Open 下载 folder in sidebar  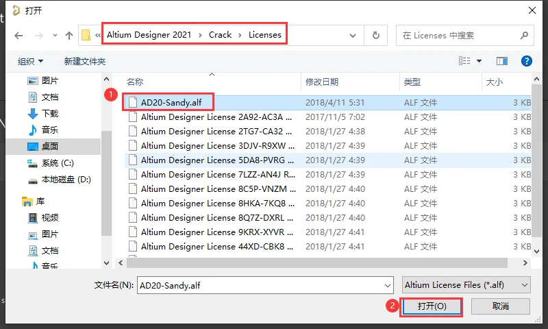point(42,114)
